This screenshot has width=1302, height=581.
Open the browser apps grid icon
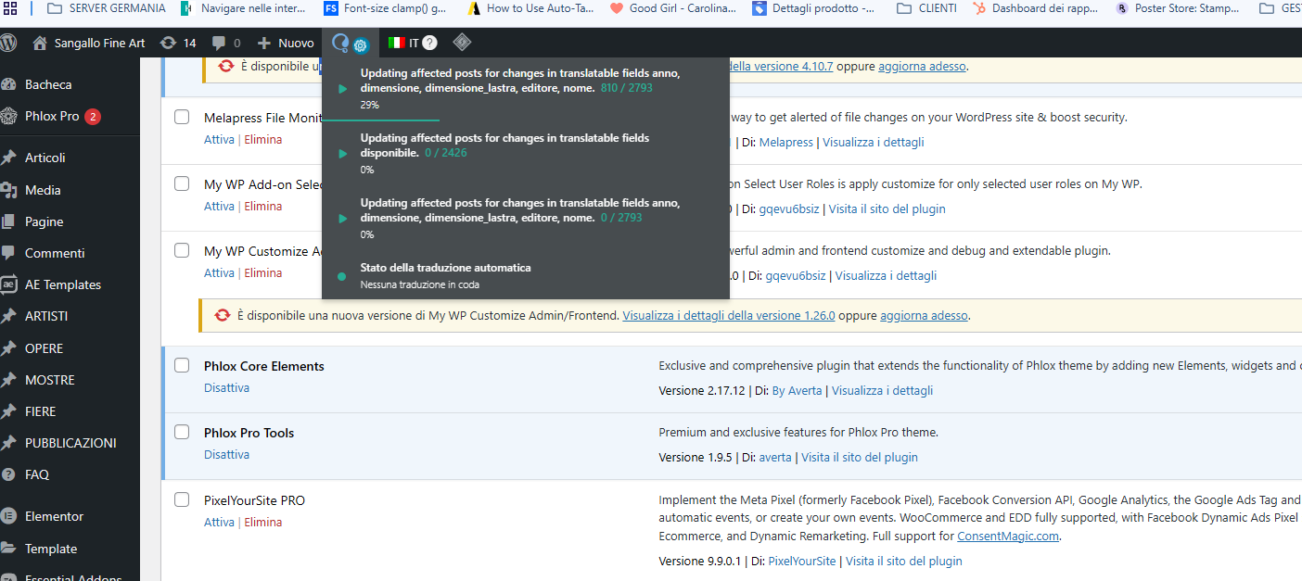[10, 8]
